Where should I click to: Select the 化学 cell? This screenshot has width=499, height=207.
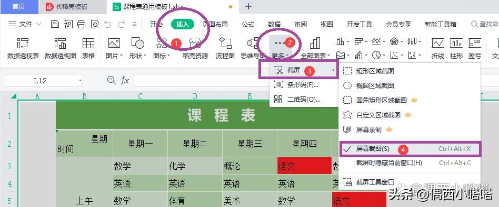pyautogui.click(x=195, y=166)
